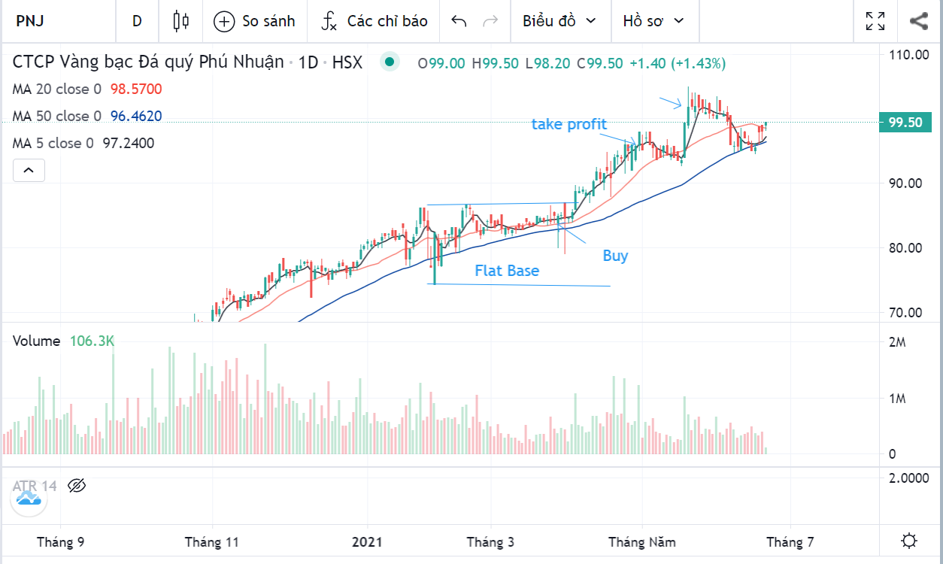Click the chart title CTCP Vàng bạc Đá quý Phú Nhuận
Screen dimensions: 943x564
tap(148, 62)
